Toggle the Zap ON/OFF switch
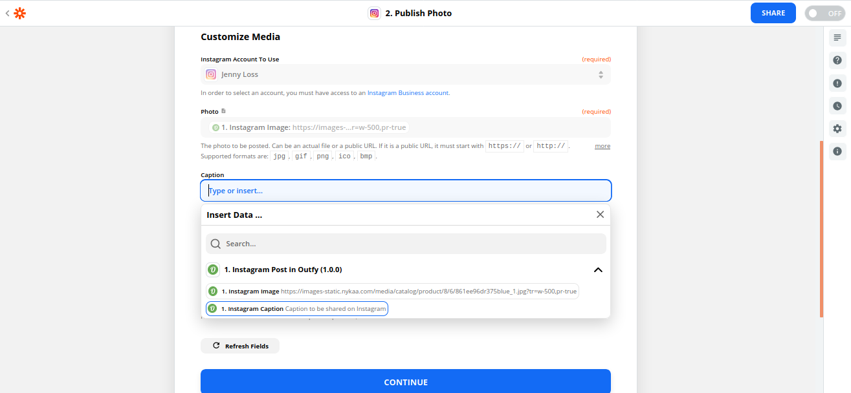851x393 pixels. click(824, 13)
